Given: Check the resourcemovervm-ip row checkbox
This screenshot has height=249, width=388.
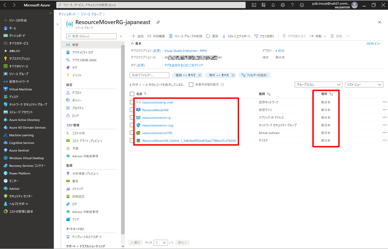Looking at the screenshot, I should click(132, 117).
